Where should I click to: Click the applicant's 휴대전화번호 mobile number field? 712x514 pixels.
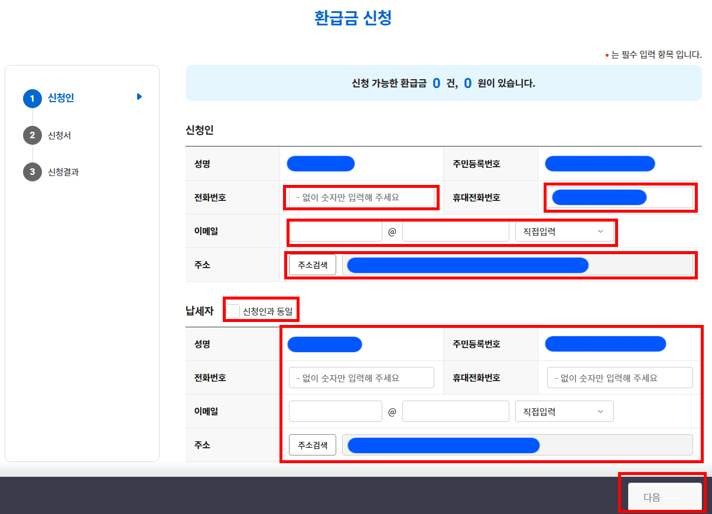point(619,198)
